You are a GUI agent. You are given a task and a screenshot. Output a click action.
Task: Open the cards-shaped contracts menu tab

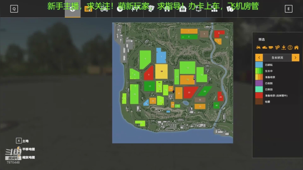[151, 9]
